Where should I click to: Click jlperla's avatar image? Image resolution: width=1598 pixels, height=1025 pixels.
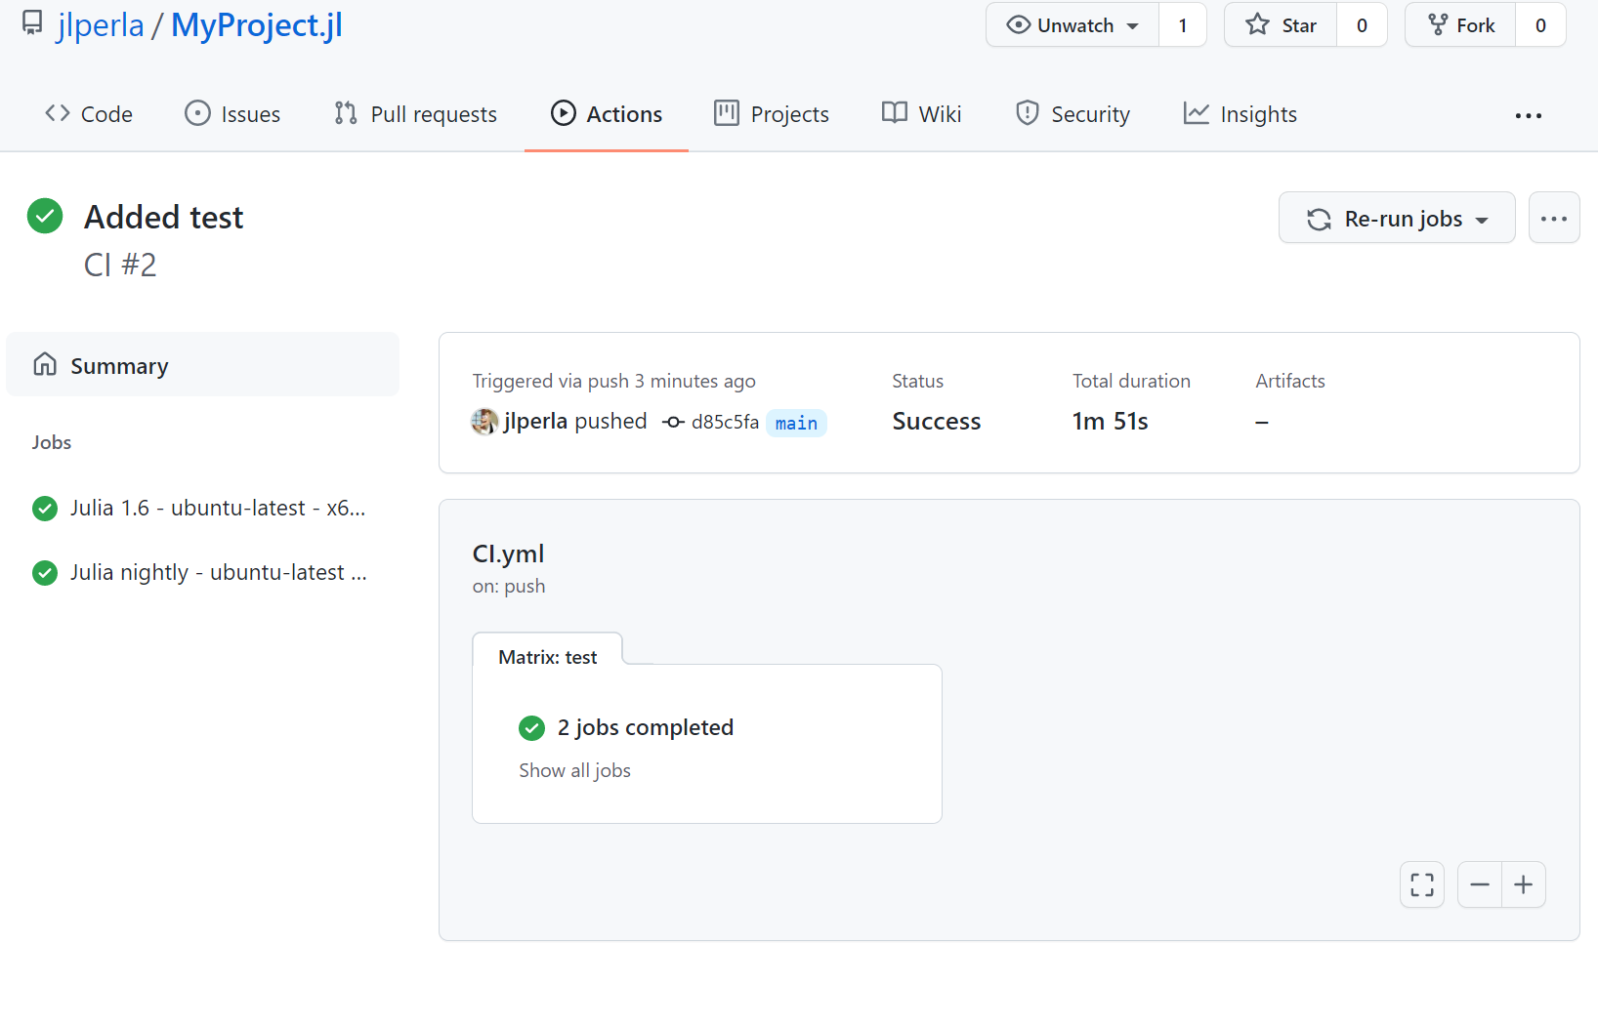point(484,422)
